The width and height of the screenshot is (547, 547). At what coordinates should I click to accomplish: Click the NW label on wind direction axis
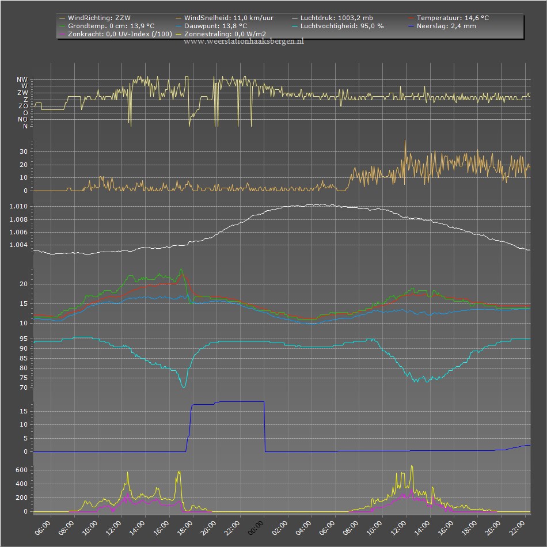22,80
